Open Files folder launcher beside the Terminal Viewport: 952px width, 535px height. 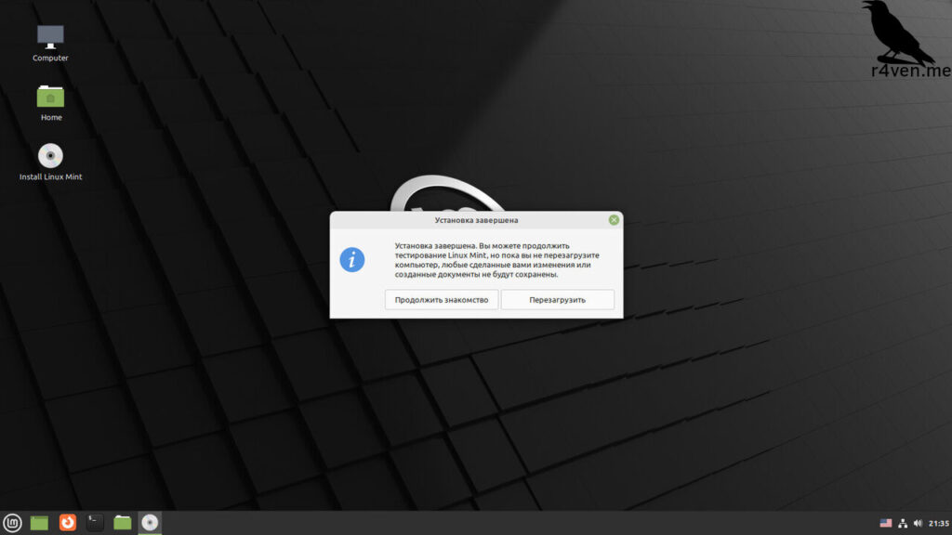pyautogui.click(x=123, y=523)
